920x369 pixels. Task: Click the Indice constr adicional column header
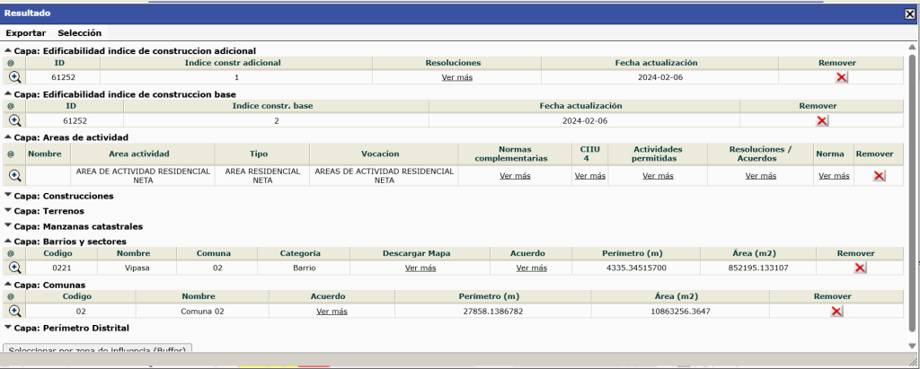coord(236,62)
